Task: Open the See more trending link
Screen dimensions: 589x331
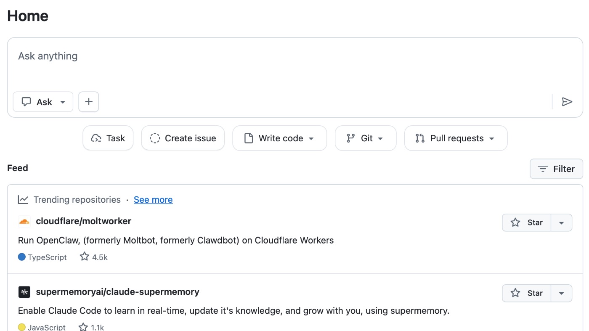Action: point(153,199)
